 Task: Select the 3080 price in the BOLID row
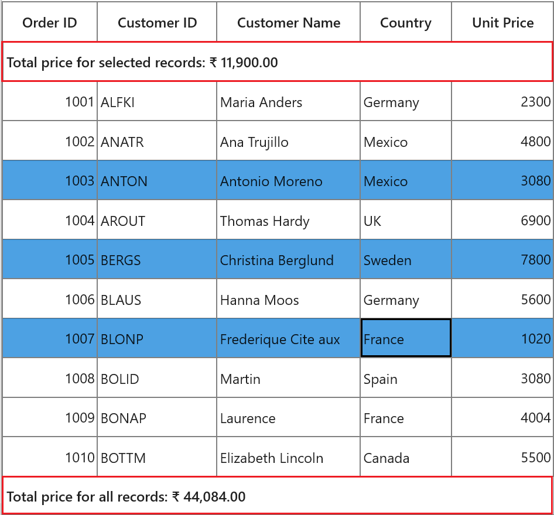[x=502, y=377]
